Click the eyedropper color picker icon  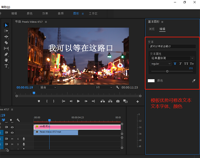coord(194,81)
